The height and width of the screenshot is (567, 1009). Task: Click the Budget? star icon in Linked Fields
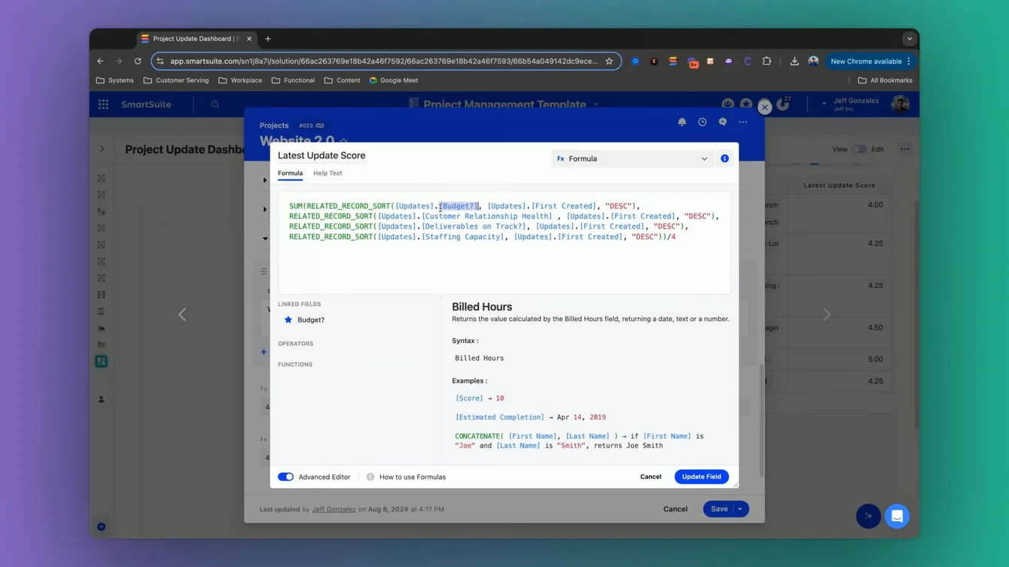288,320
